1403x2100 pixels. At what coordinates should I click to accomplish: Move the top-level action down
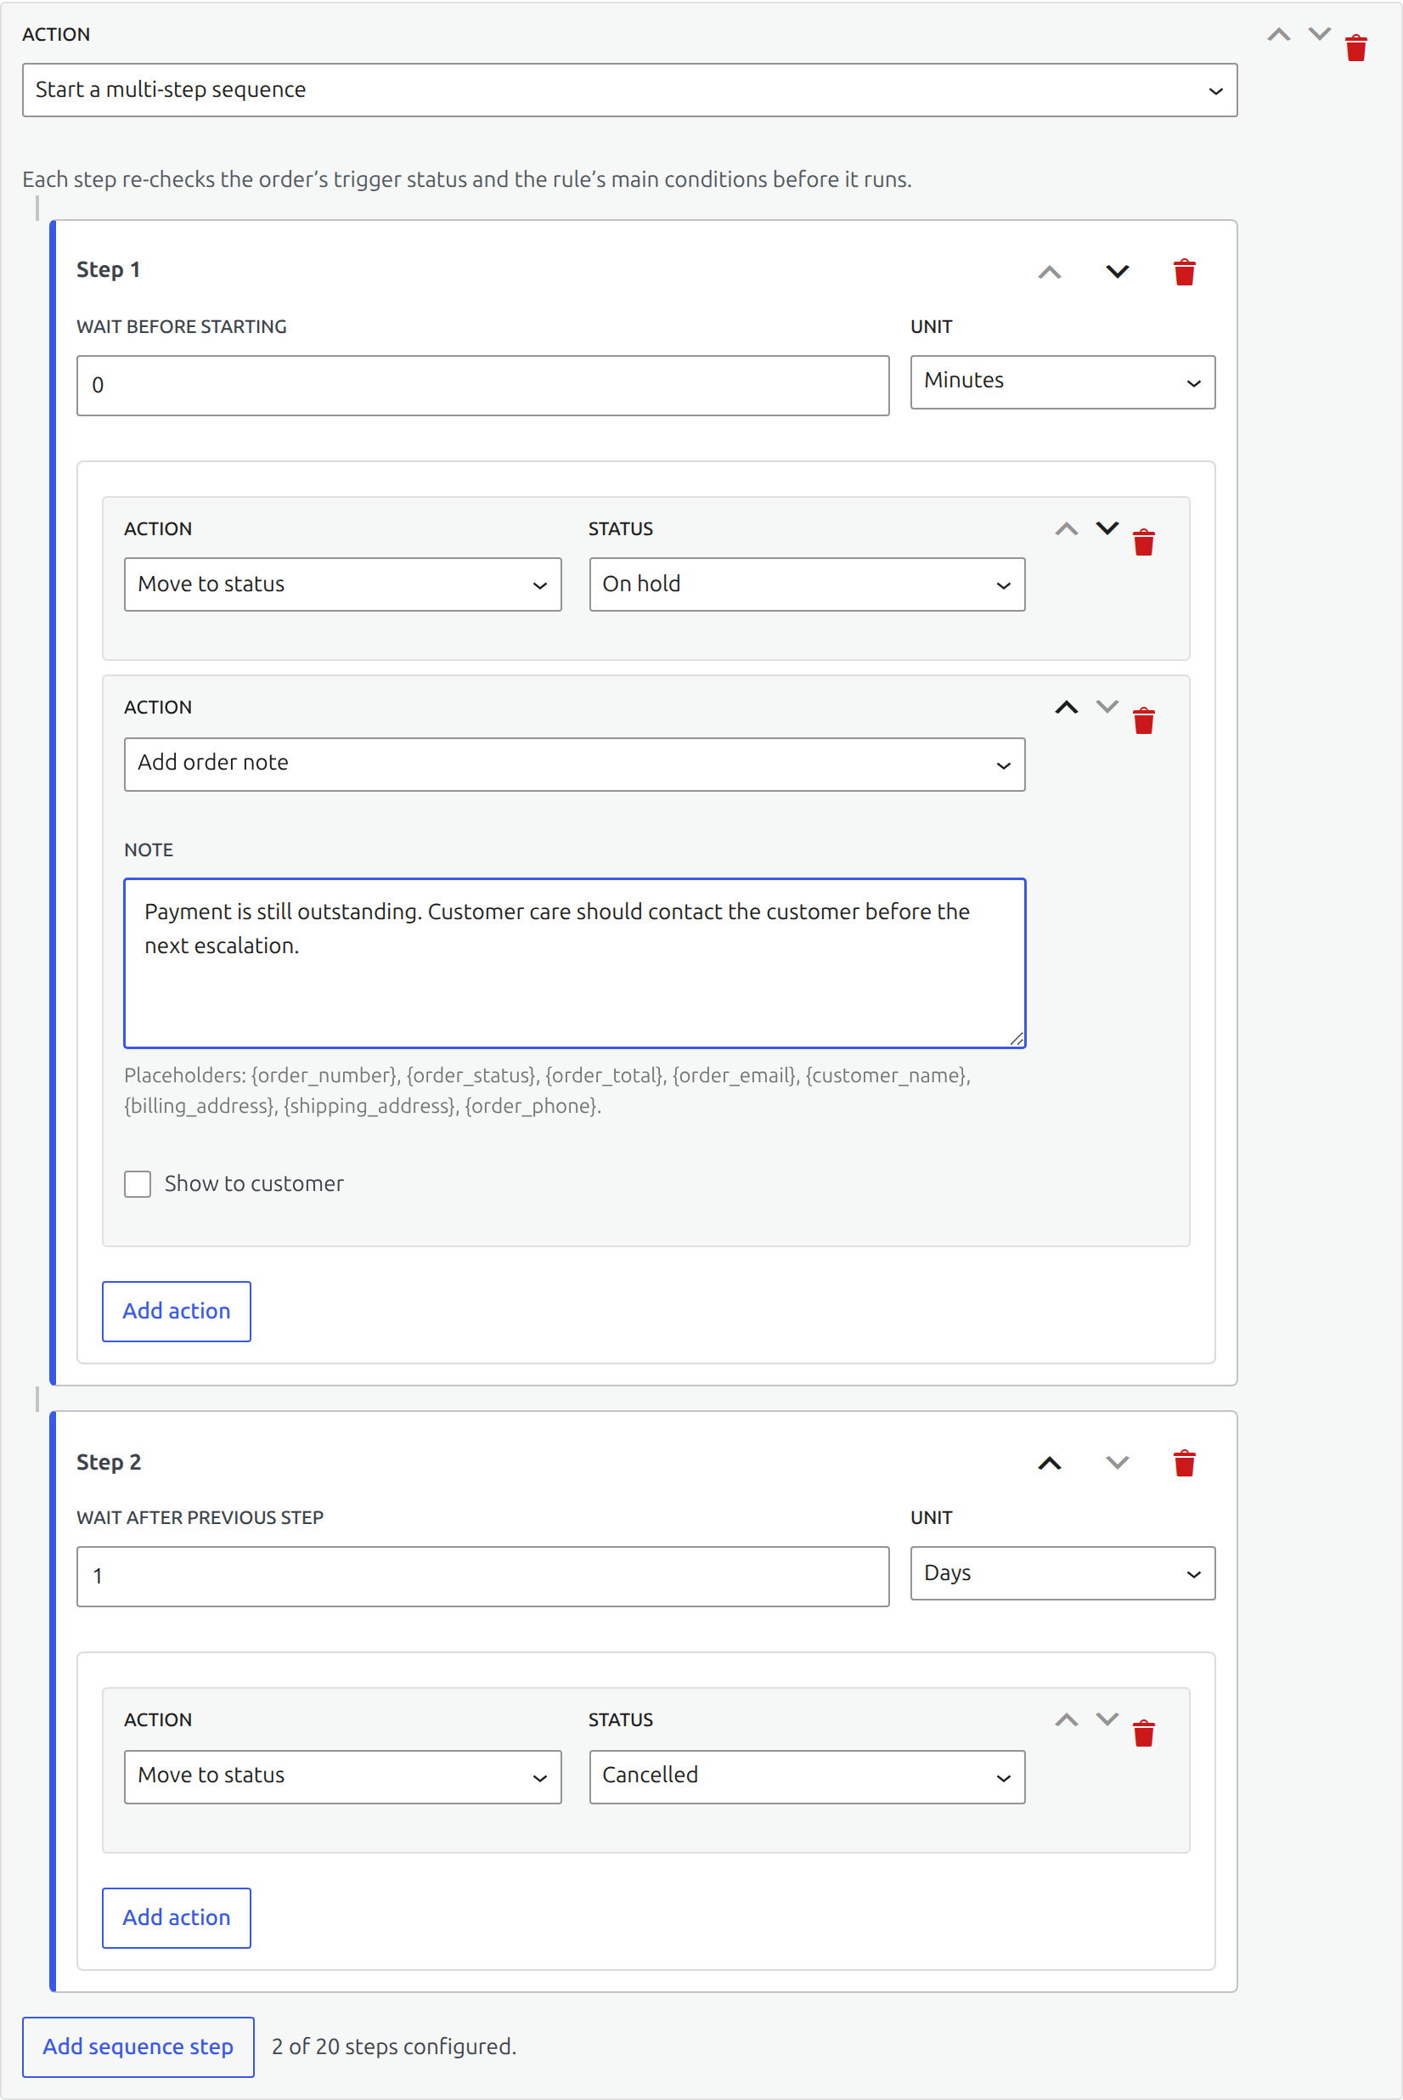tap(1320, 35)
